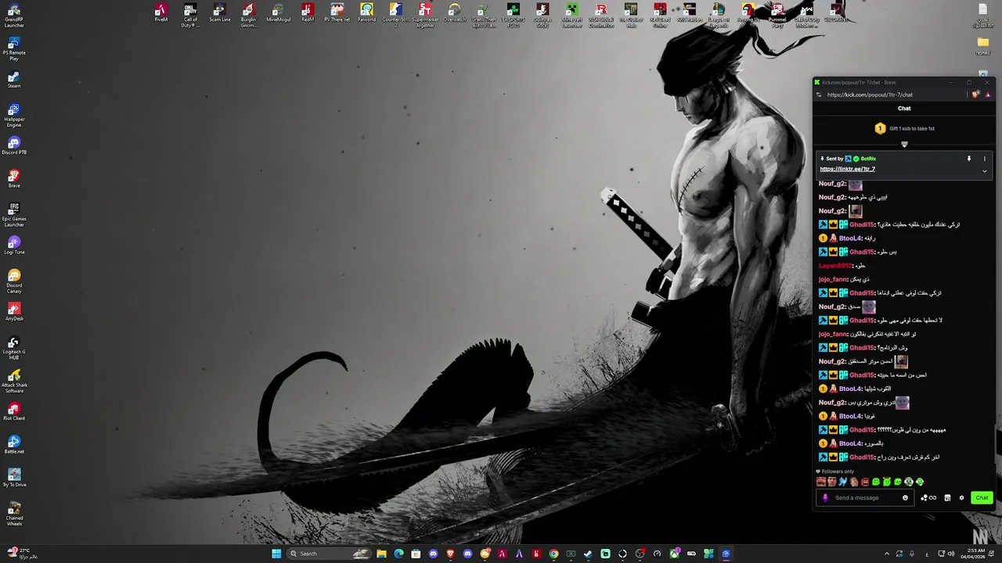
Task: Select the Steam desktop icon
Action: [x=14, y=80]
